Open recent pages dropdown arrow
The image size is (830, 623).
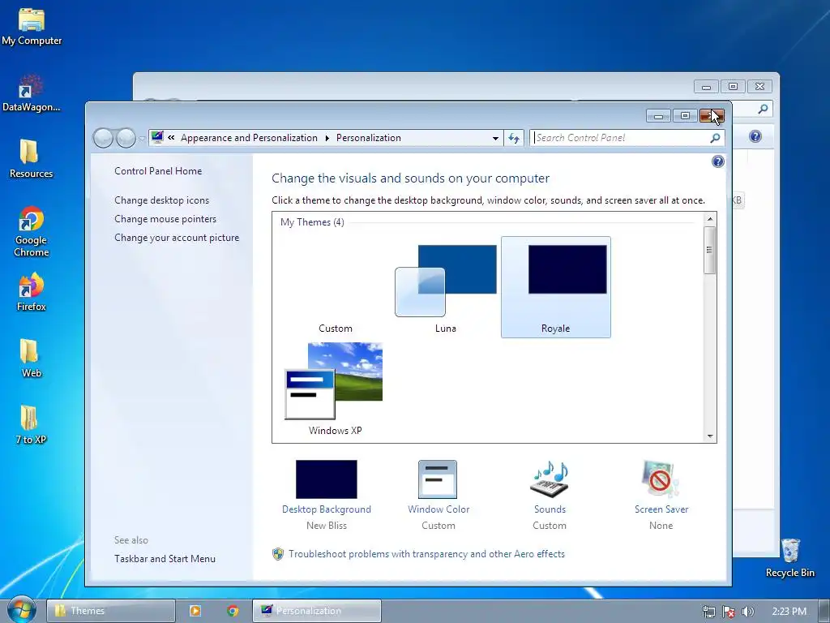142,138
